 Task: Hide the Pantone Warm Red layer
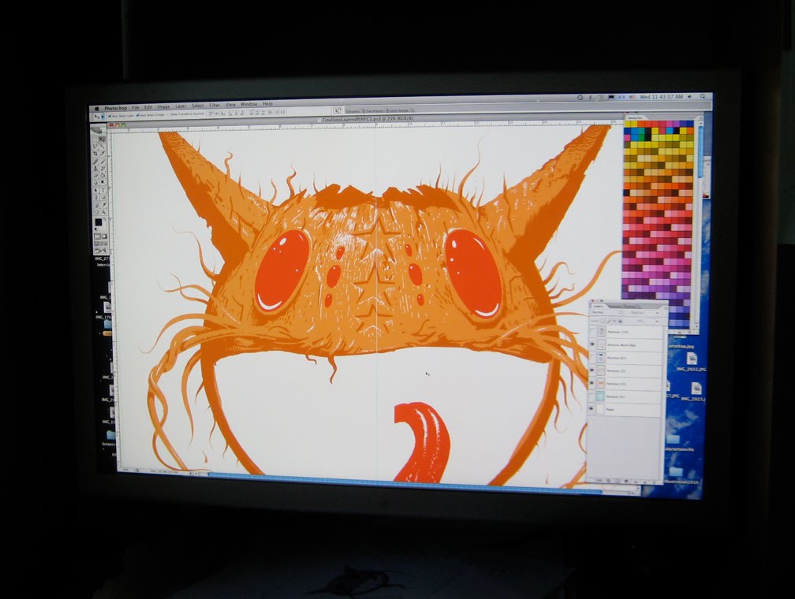point(592,344)
